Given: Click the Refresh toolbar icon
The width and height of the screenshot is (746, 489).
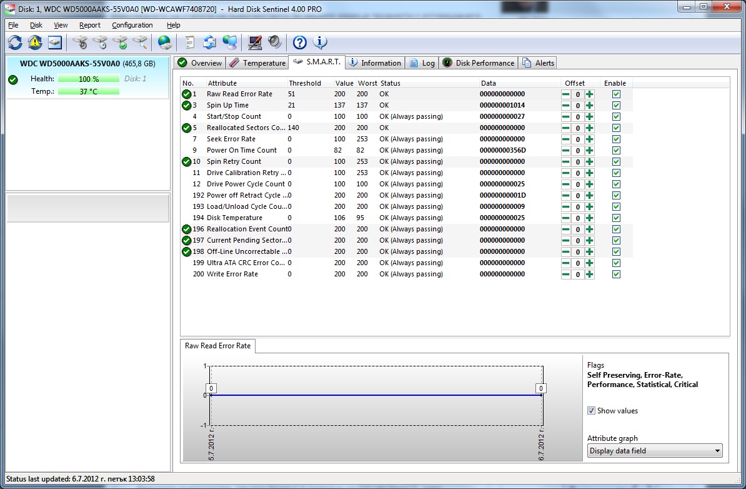Looking at the screenshot, I should click(15, 43).
